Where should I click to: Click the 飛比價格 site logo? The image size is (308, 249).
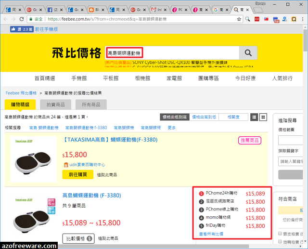point(77,53)
